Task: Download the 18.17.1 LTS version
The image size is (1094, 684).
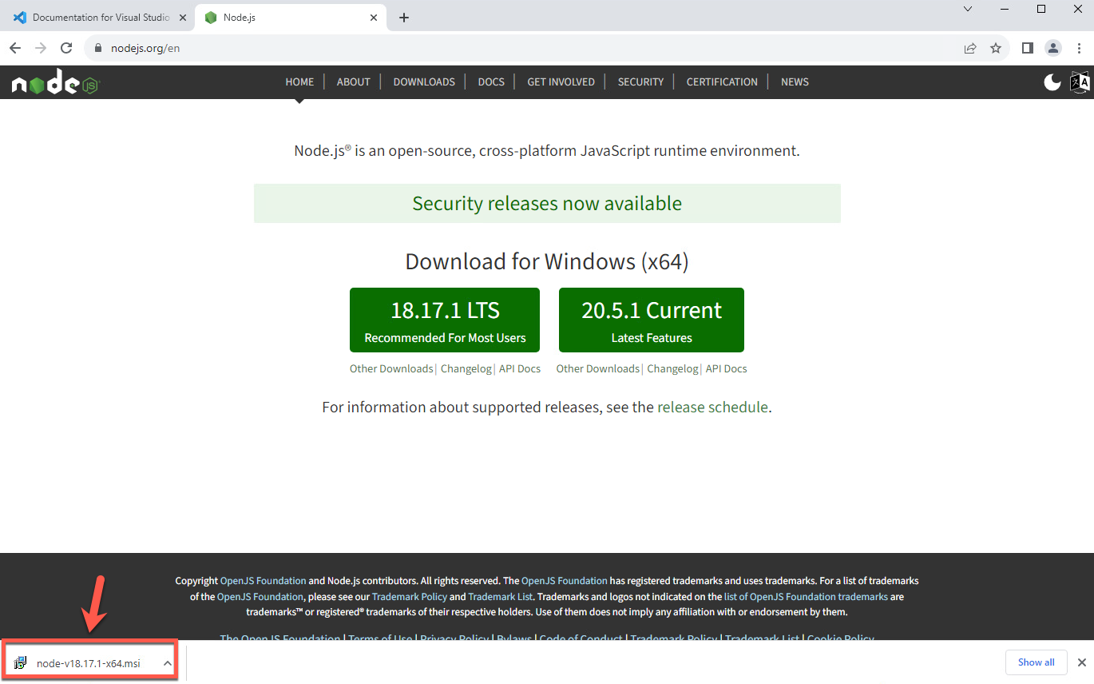Action: [x=444, y=320]
